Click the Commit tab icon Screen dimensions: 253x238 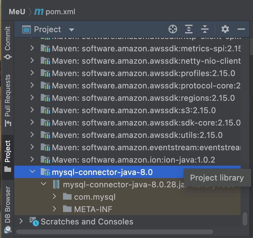[x=8, y=57]
